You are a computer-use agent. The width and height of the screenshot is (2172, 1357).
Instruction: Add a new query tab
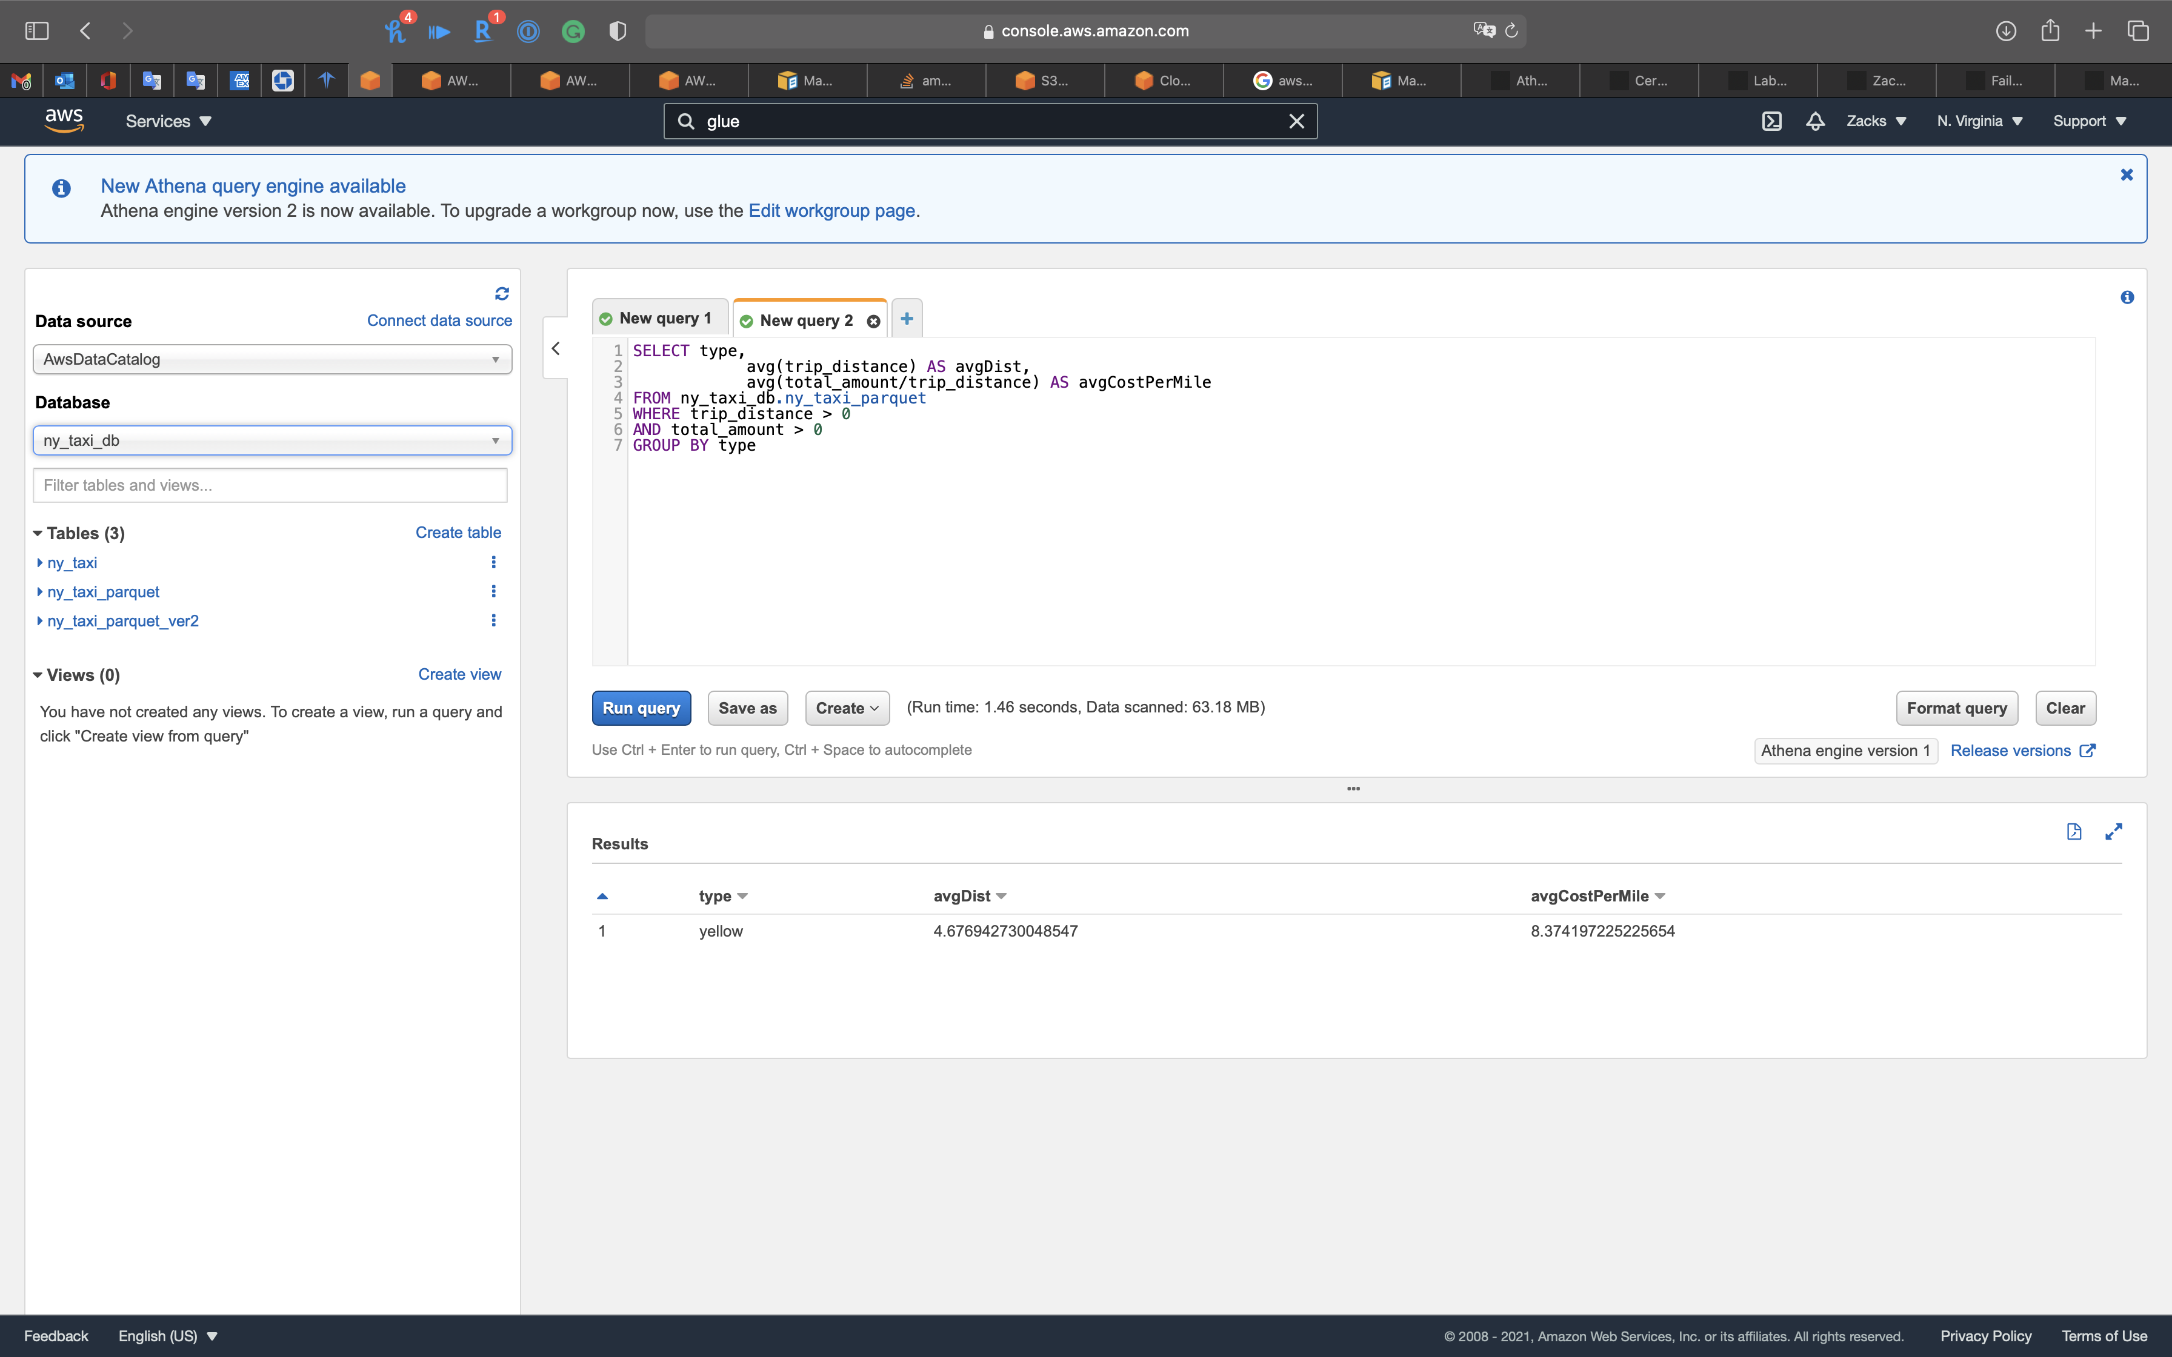(x=907, y=319)
